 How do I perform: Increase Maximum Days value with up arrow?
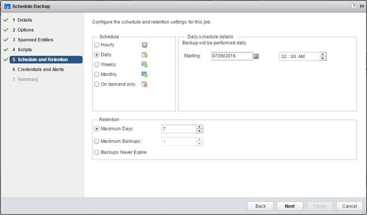click(199, 127)
